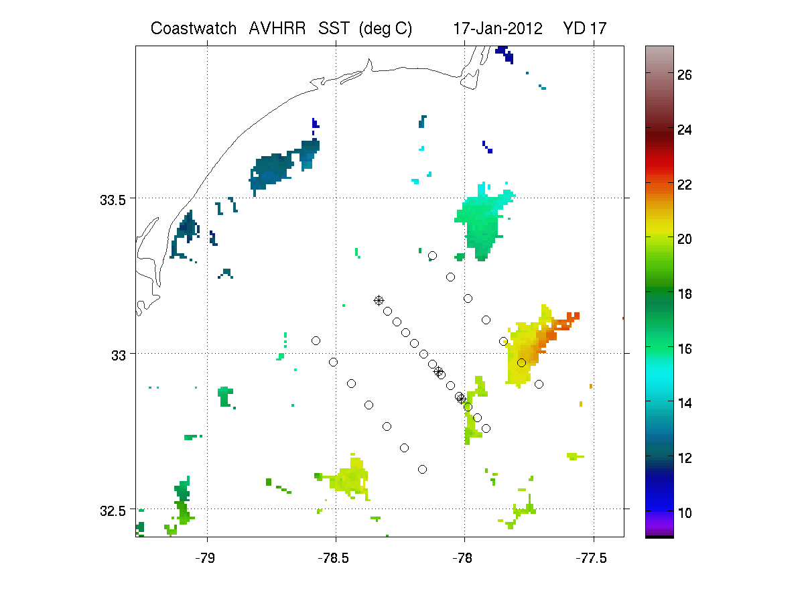Click colorbar label 24

coord(686,129)
